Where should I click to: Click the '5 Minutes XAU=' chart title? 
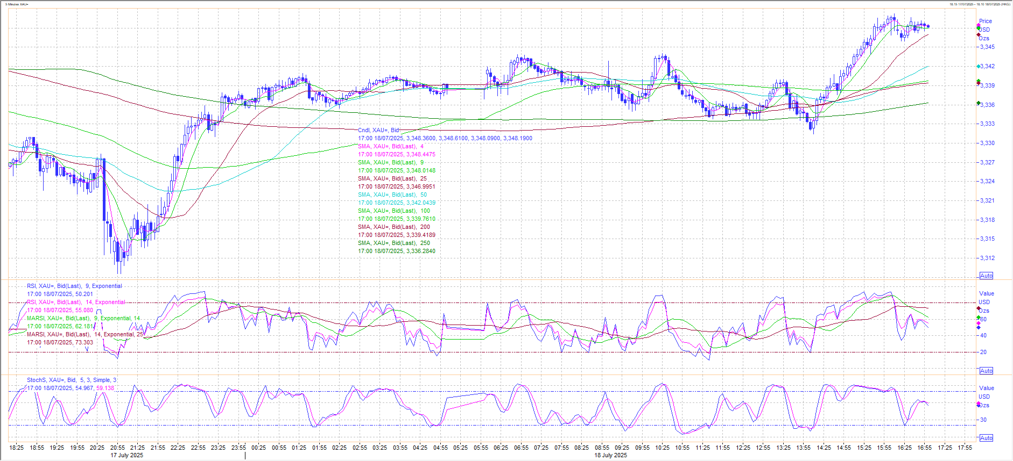(17, 4)
